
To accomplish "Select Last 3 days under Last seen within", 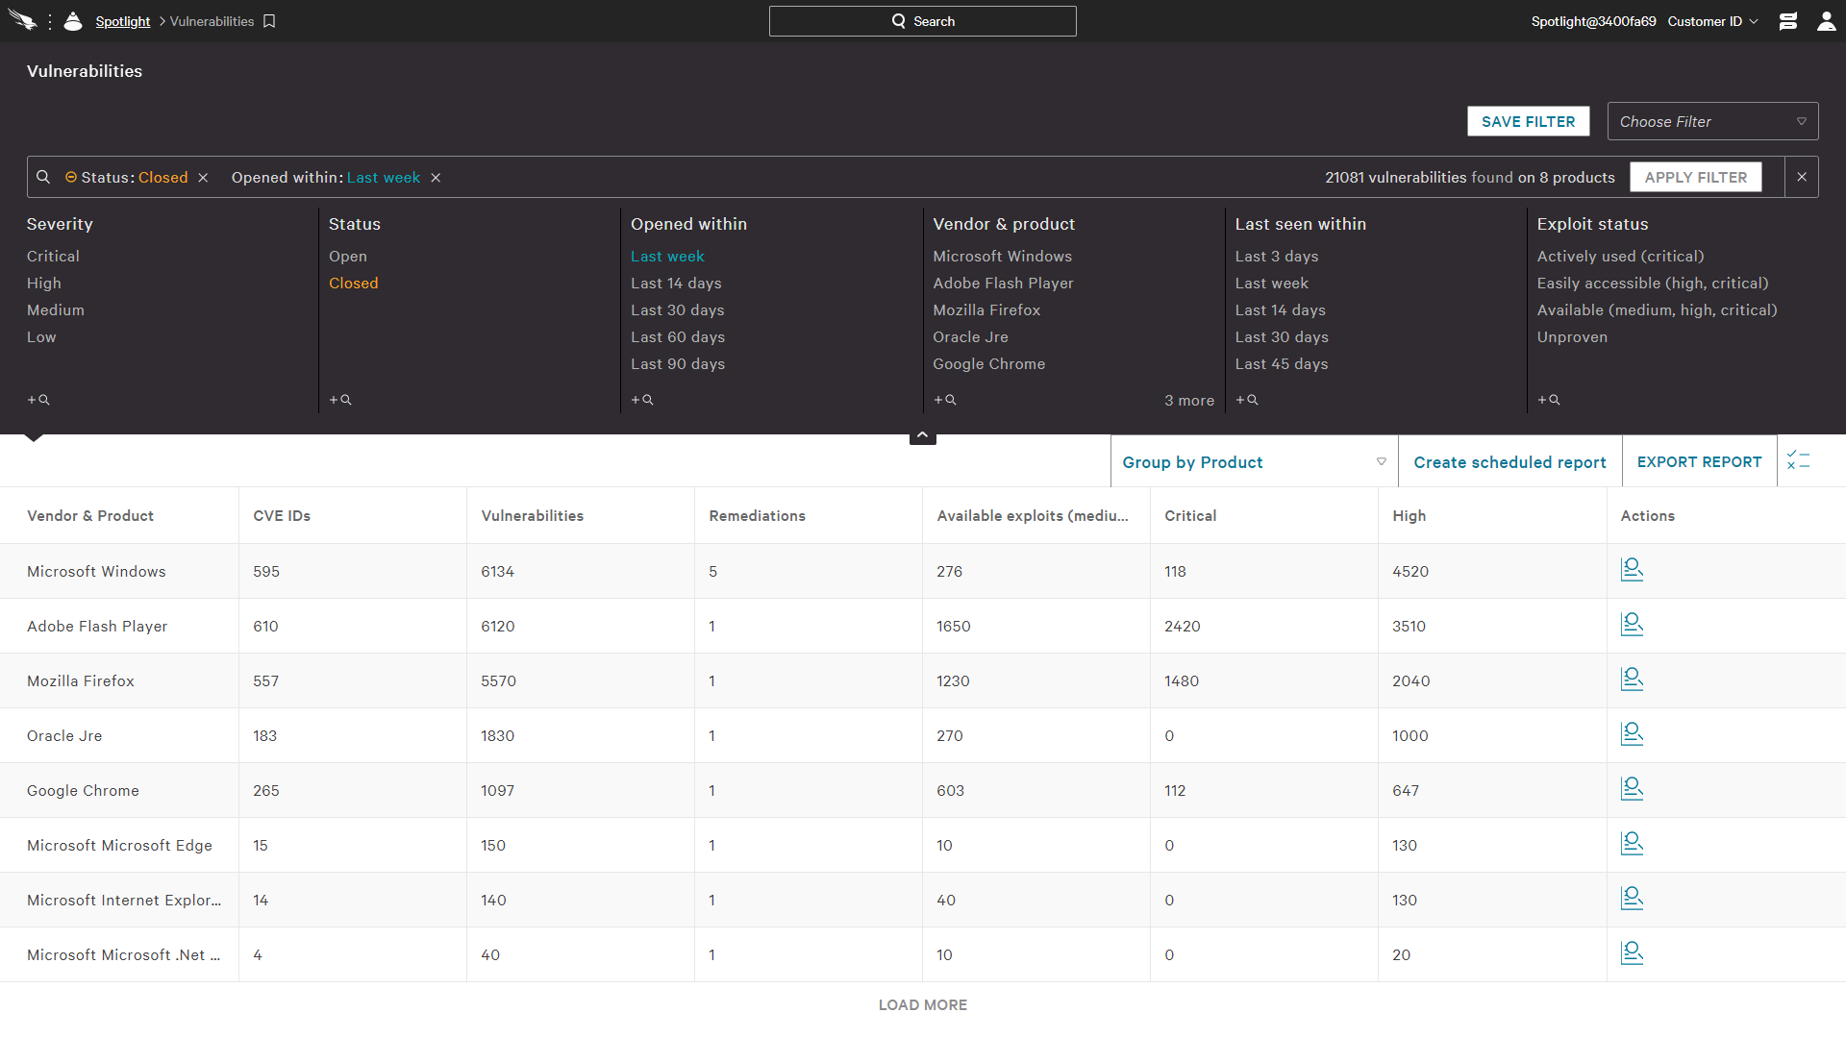I will pyautogui.click(x=1277, y=257).
